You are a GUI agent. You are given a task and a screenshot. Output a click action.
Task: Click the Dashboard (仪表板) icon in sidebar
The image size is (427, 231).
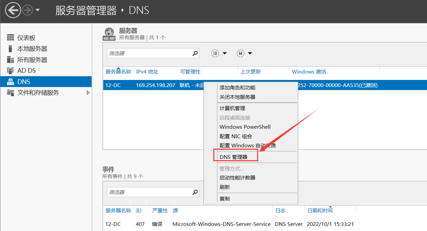point(11,38)
